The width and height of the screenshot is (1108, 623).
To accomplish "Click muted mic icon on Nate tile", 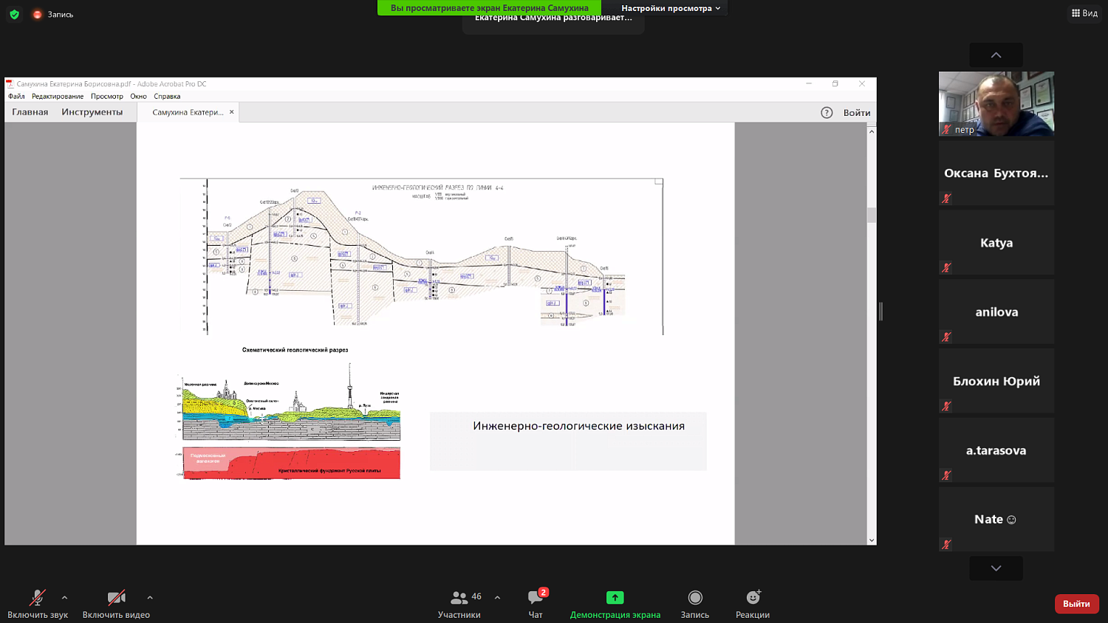I will (x=945, y=544).
